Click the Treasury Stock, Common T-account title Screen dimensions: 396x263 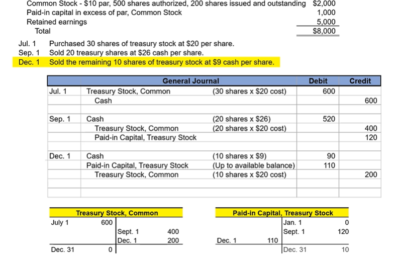117,213
